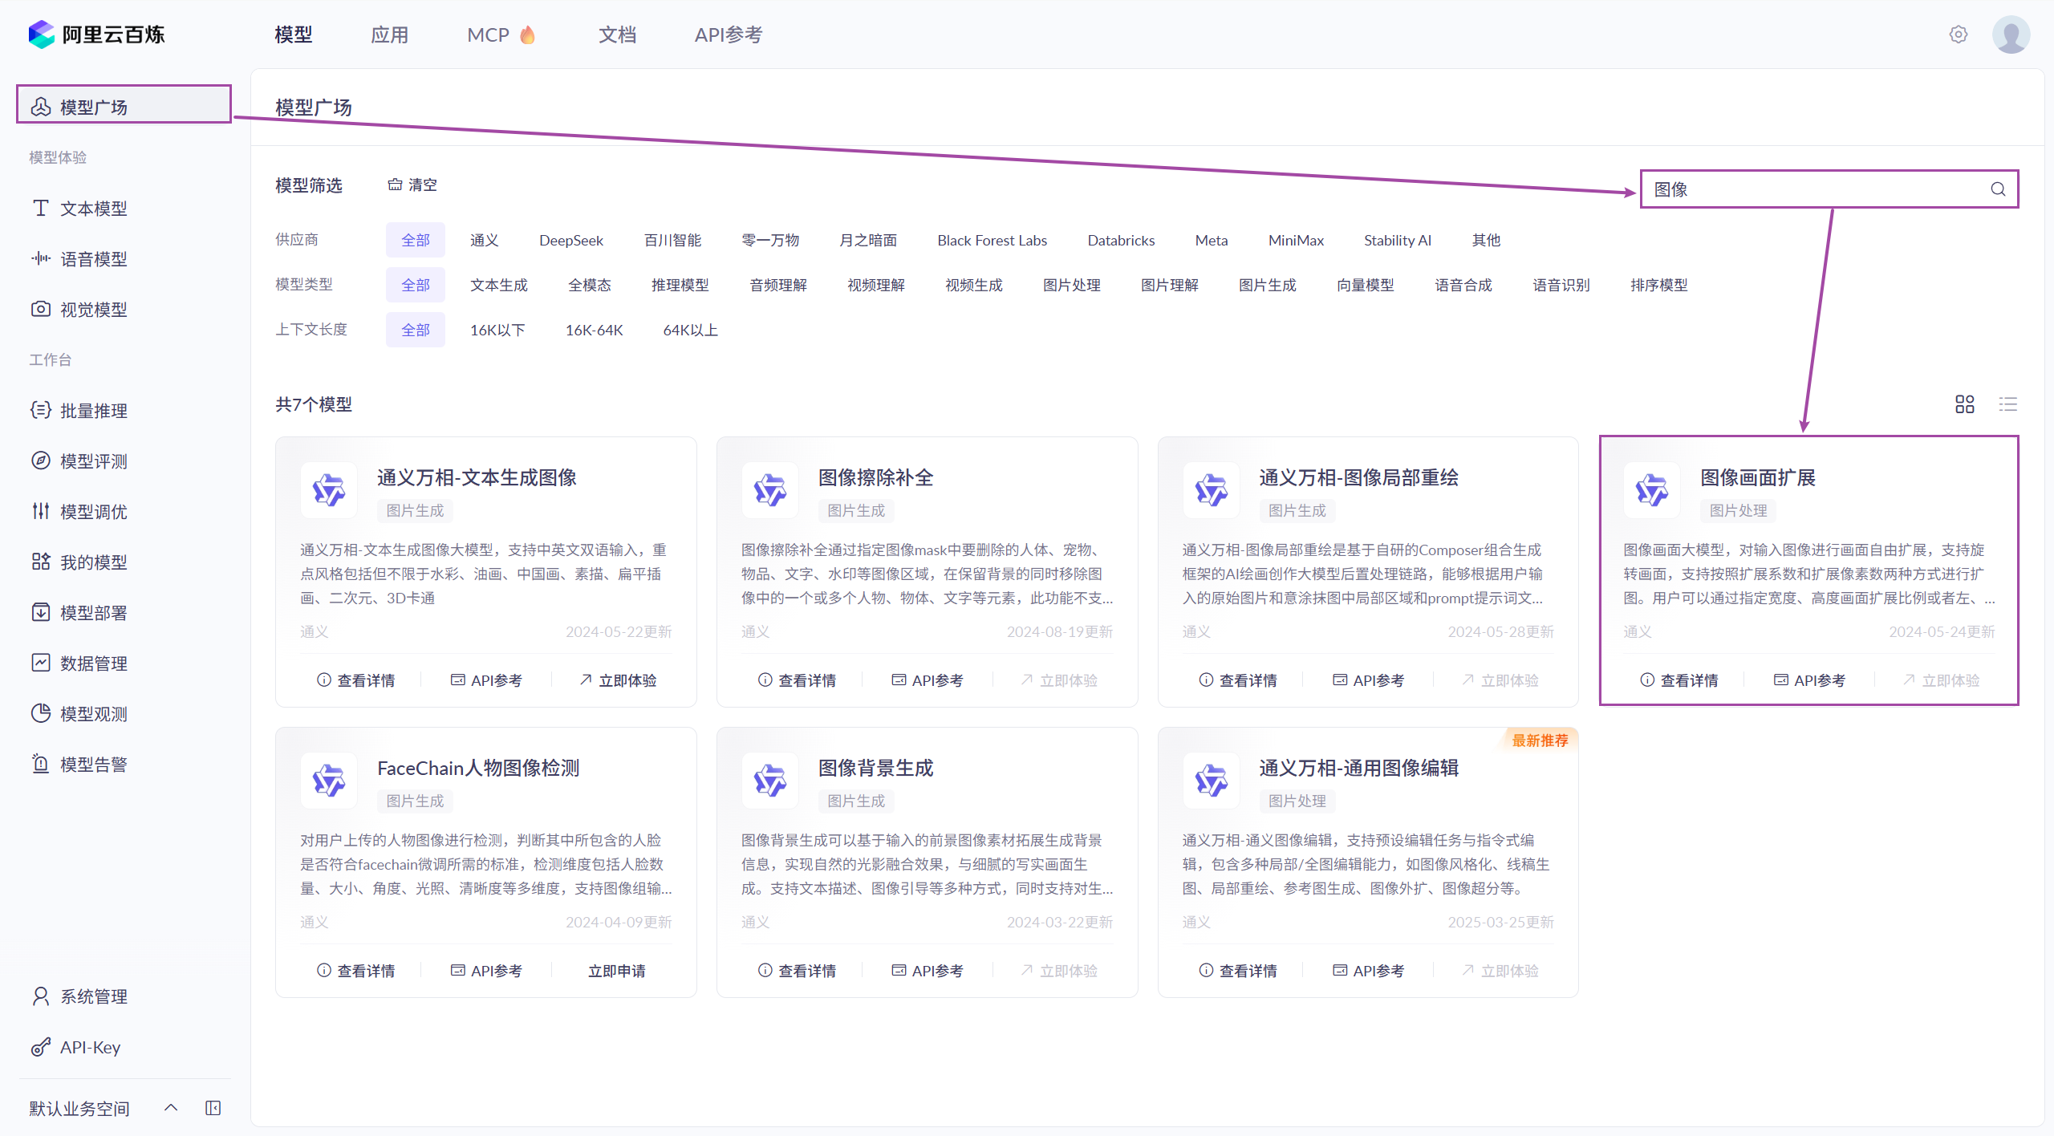
Task: Filter model type by 向量模型
Action: point(1366,285)
